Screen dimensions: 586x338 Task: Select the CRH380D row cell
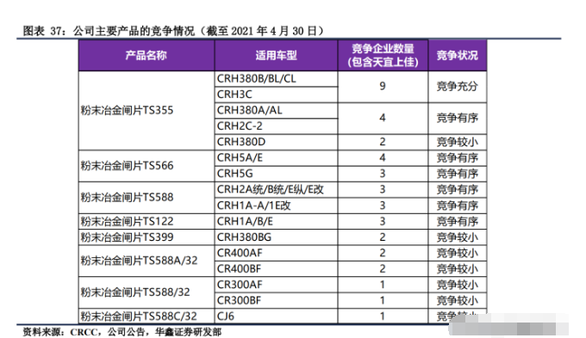276,142
